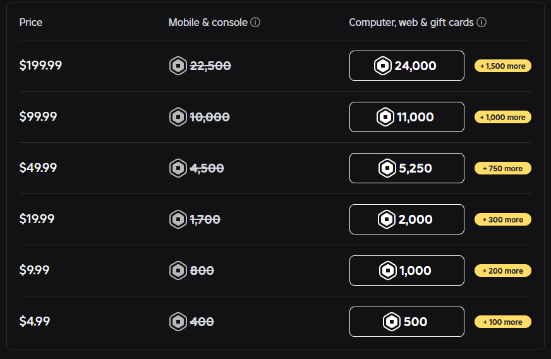The image size is (551, 359).
Task: Pick the 1,000 Robux button
Action: click(x=406, y=271)
